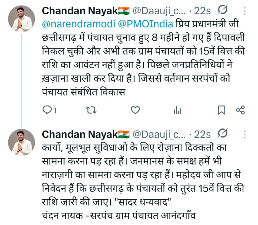Like the first tweet with heart icon
258x225 pixels.
click(x=136, y=110)
